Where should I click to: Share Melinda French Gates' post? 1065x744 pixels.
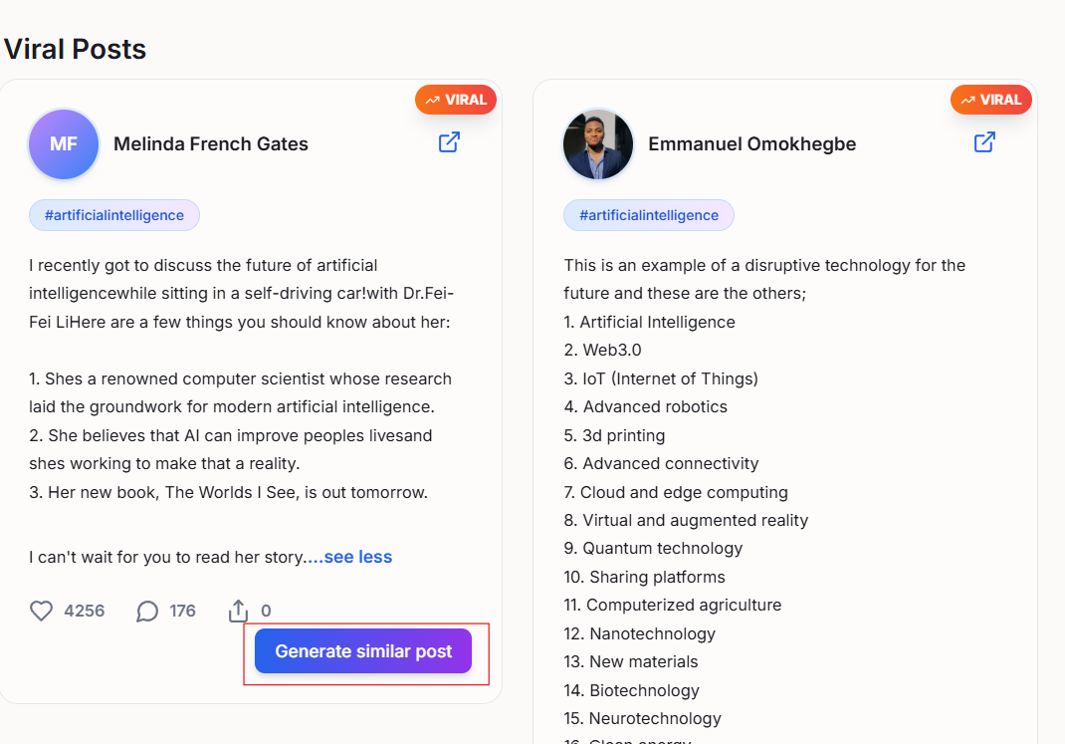click(238, 611)
